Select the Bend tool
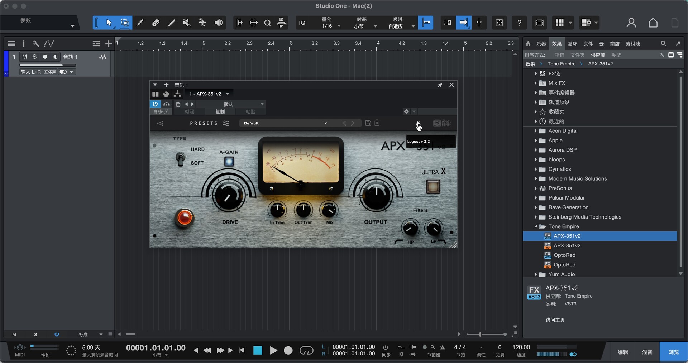This screenshot has height=363, width=688. point(202,23)
